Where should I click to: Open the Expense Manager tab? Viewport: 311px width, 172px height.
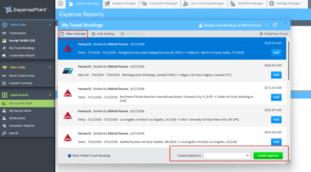[x=84, y=4]
